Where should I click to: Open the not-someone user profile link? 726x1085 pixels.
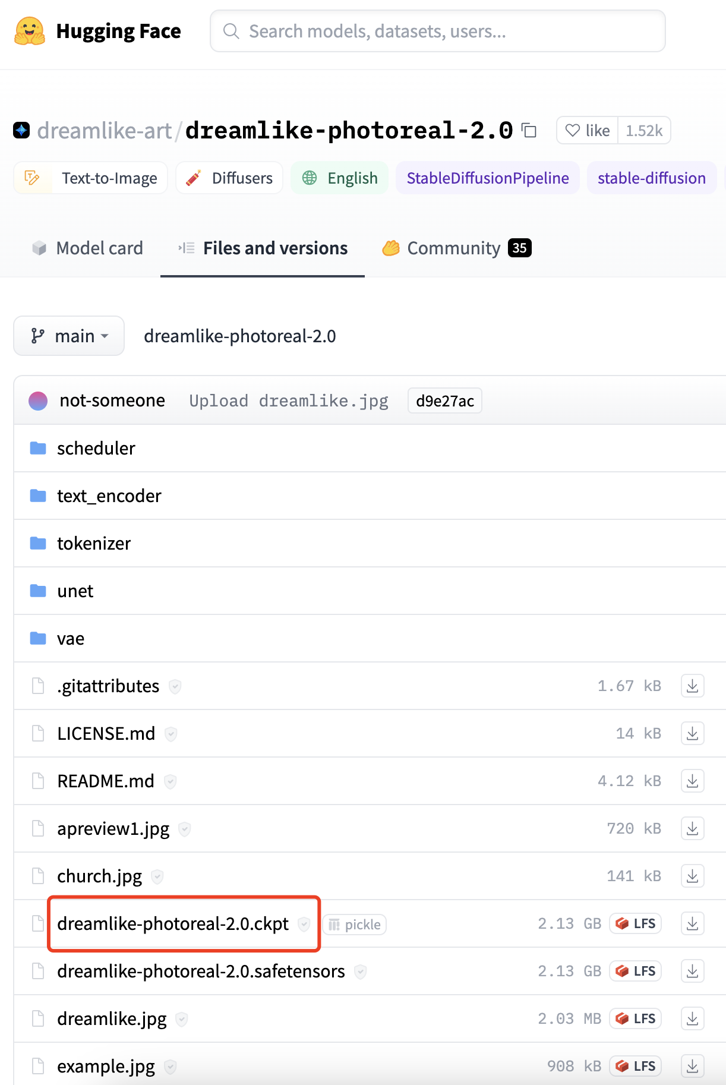[112, 400]
